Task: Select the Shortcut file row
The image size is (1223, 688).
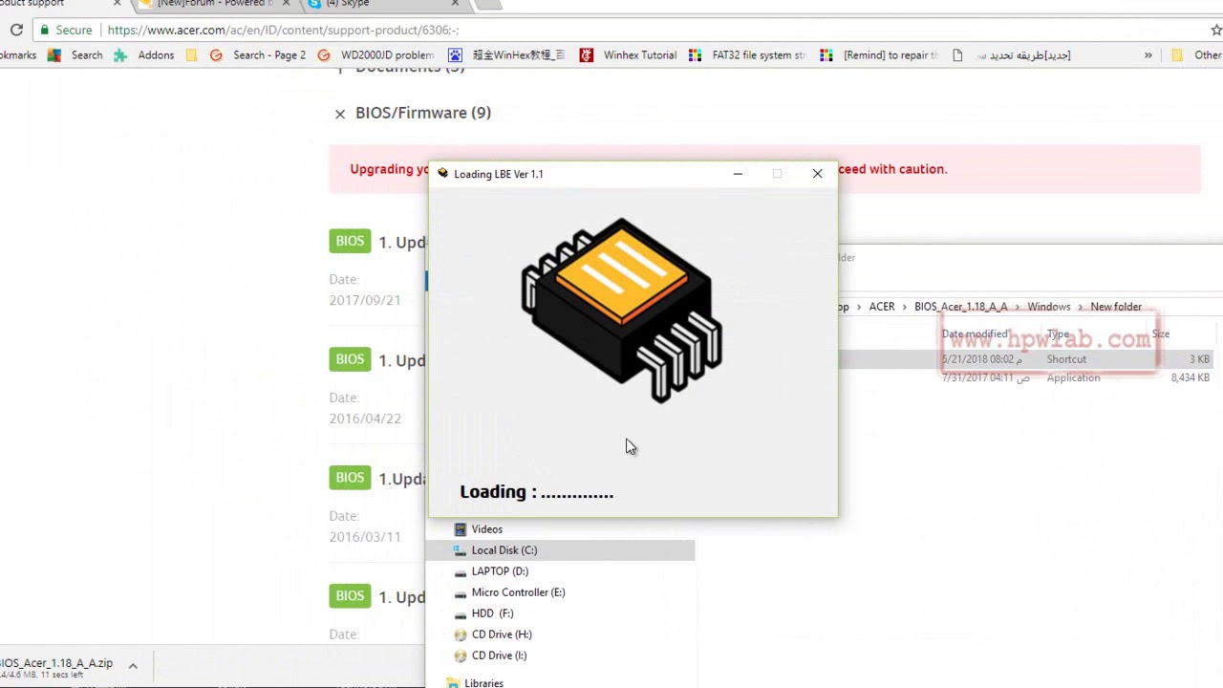Action: 1025,359
